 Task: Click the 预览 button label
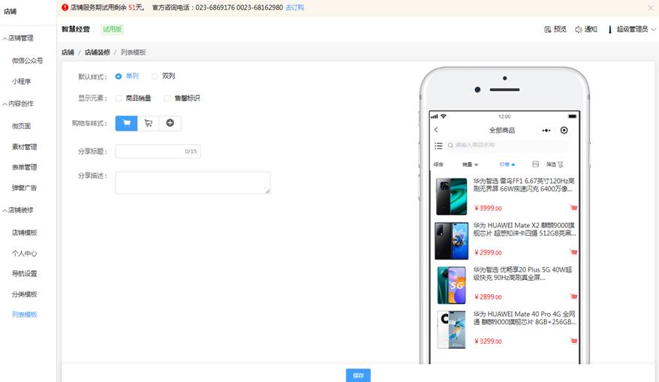(560, 29)
